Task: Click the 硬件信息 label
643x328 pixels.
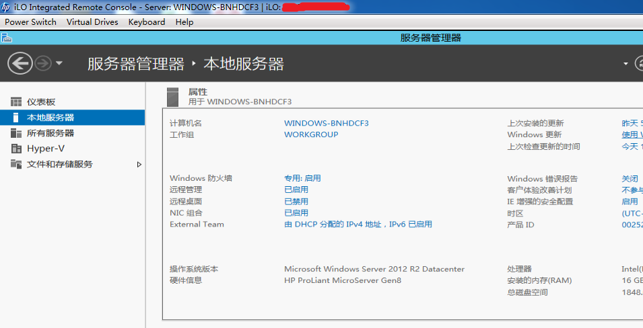Action: pos(186,280)
